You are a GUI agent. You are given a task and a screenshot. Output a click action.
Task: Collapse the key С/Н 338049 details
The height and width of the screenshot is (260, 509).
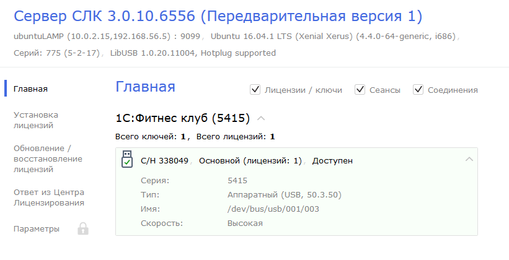469,160
